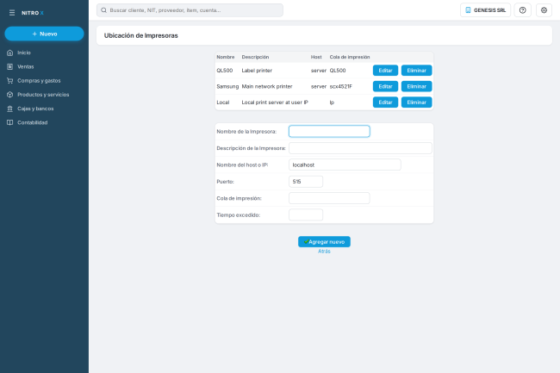Click the search magnifier icon
560x373 pixels.
pos(103,10)
